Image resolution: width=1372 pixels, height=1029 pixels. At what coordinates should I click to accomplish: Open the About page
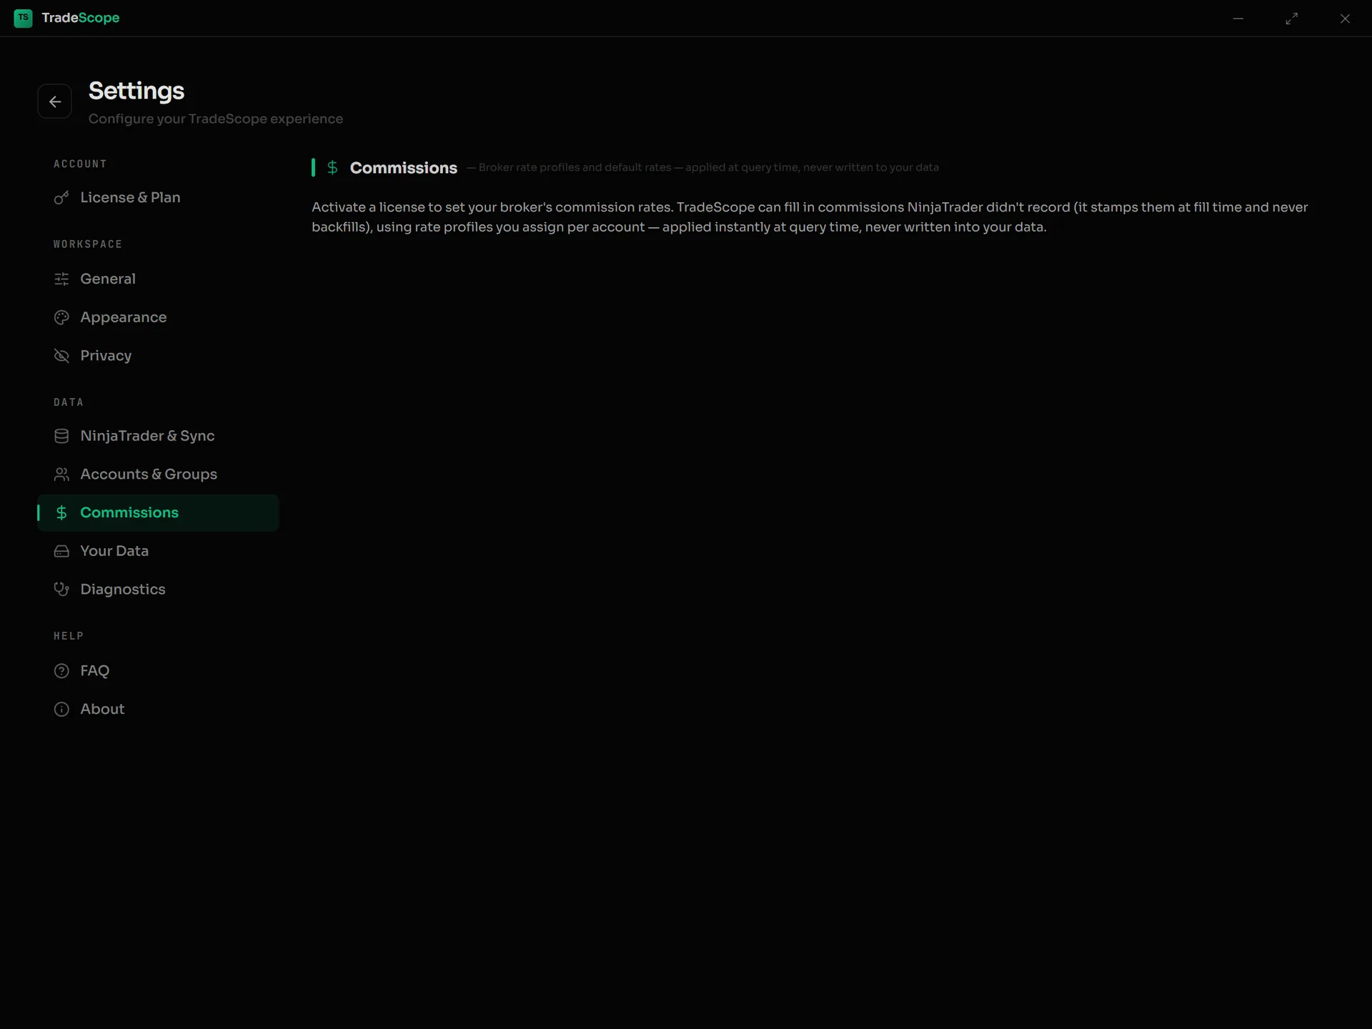pos(158,710)
